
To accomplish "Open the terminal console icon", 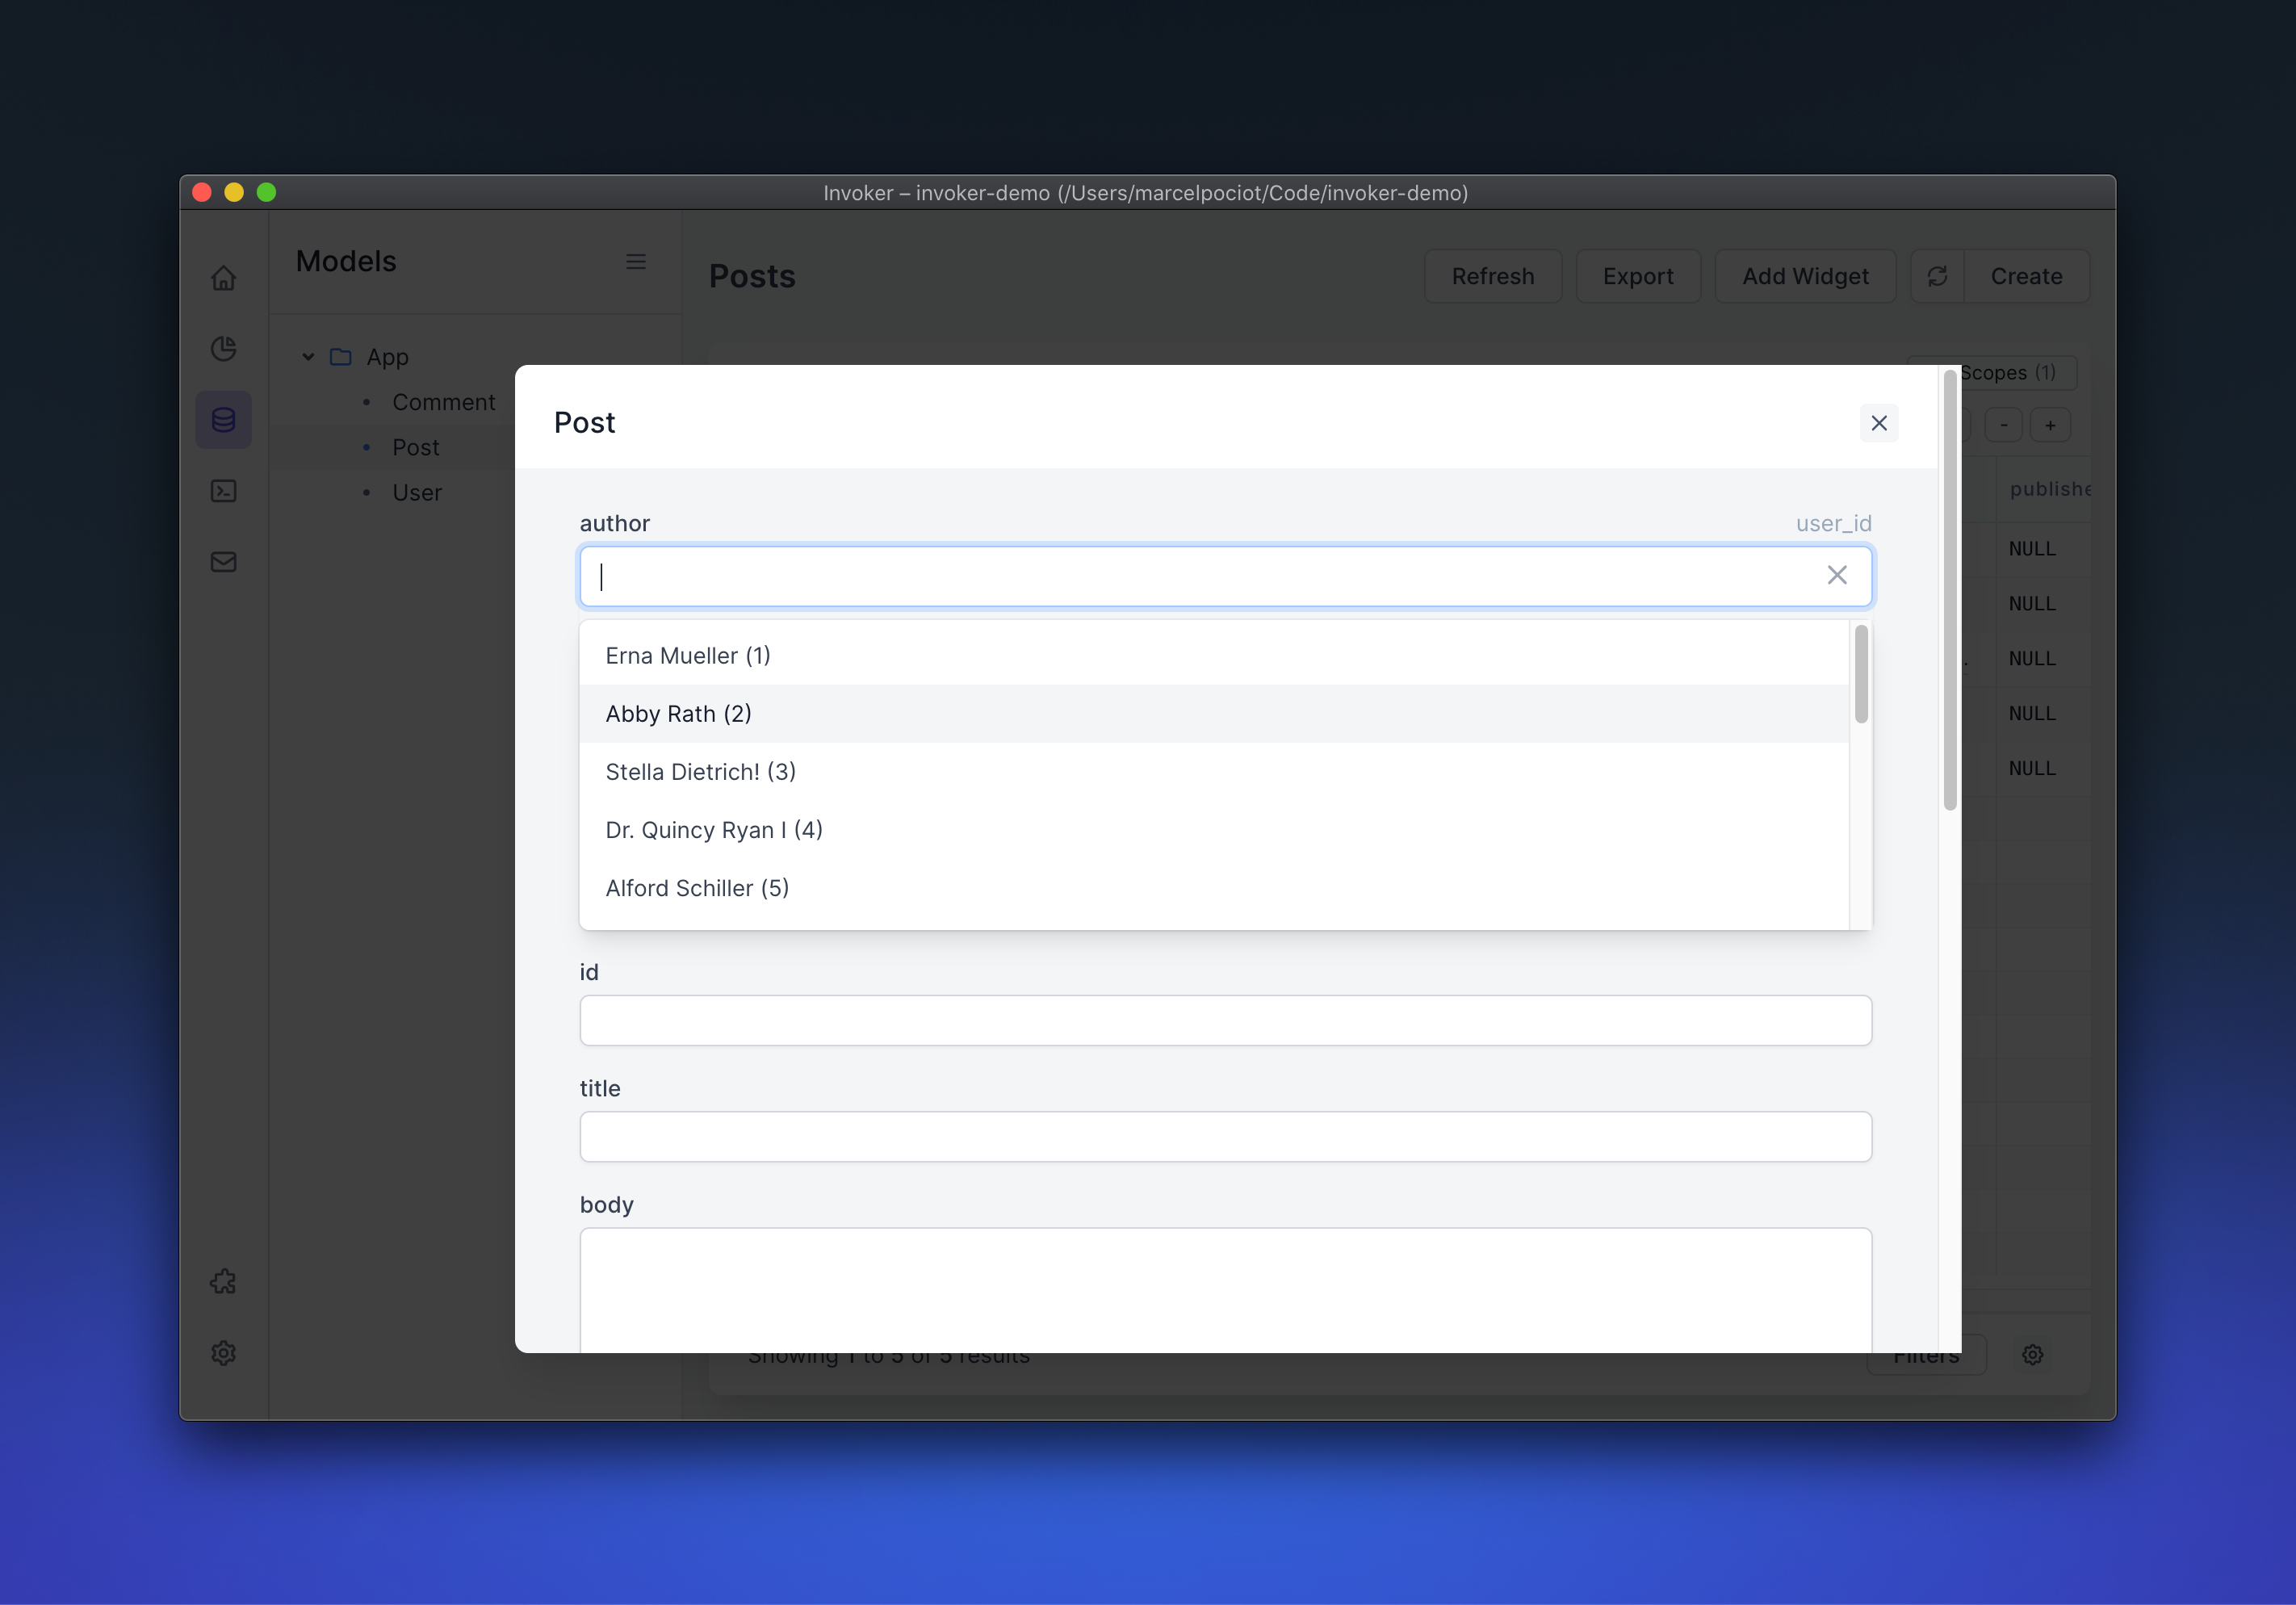I will point(223,491).
